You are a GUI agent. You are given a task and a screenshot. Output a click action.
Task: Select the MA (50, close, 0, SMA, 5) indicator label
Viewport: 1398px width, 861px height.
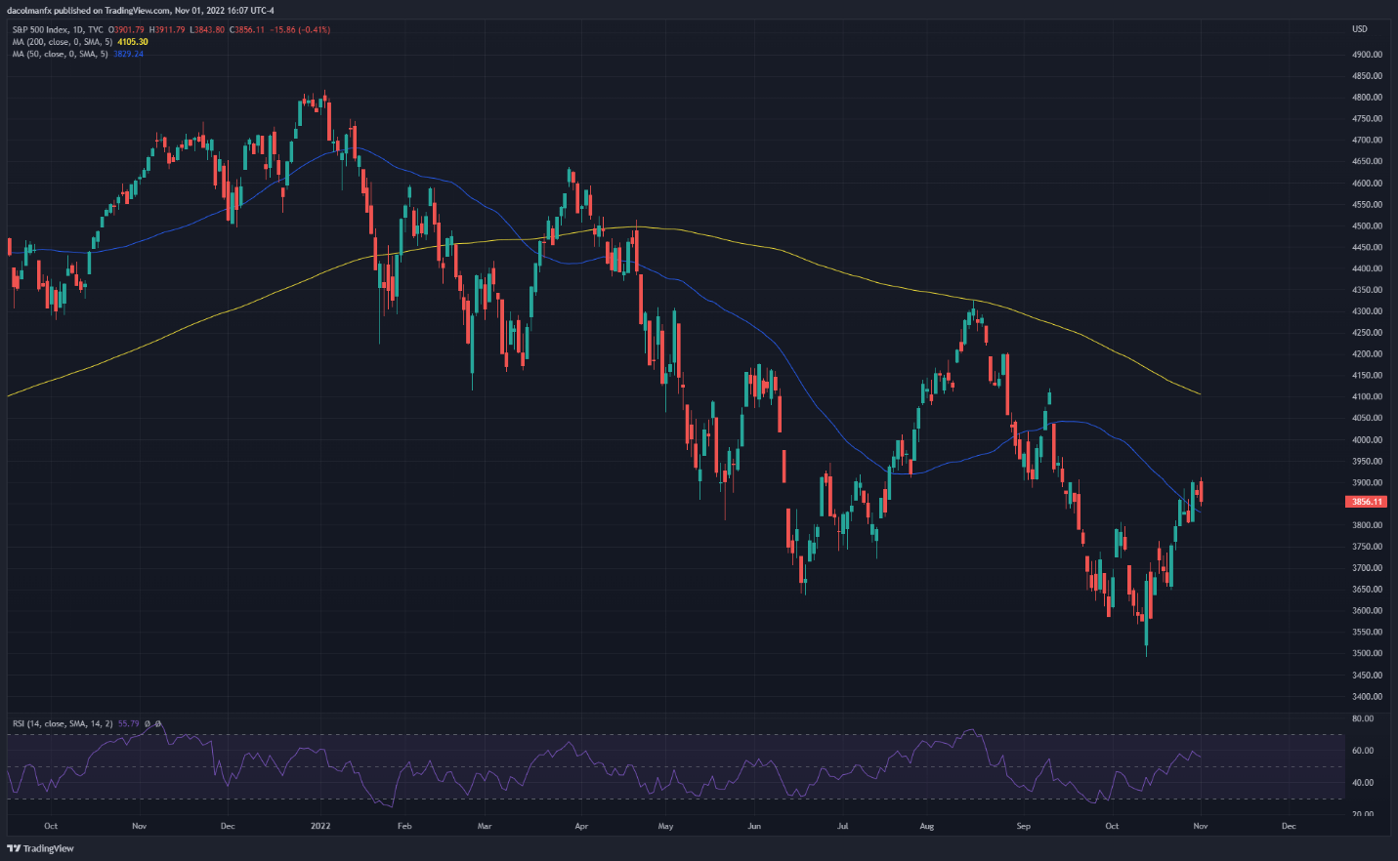click(x=61, y=54)
